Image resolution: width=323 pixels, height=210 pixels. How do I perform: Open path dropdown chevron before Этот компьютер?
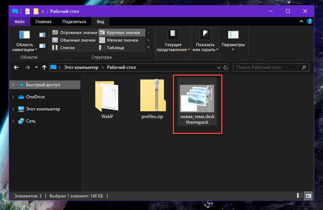pyautogui.click(x=60, y=67)
